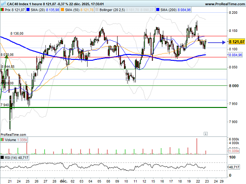246x184 pixels.
Task: Select the Volume 1 335k indicator label
Action: (x=16, y=140)
